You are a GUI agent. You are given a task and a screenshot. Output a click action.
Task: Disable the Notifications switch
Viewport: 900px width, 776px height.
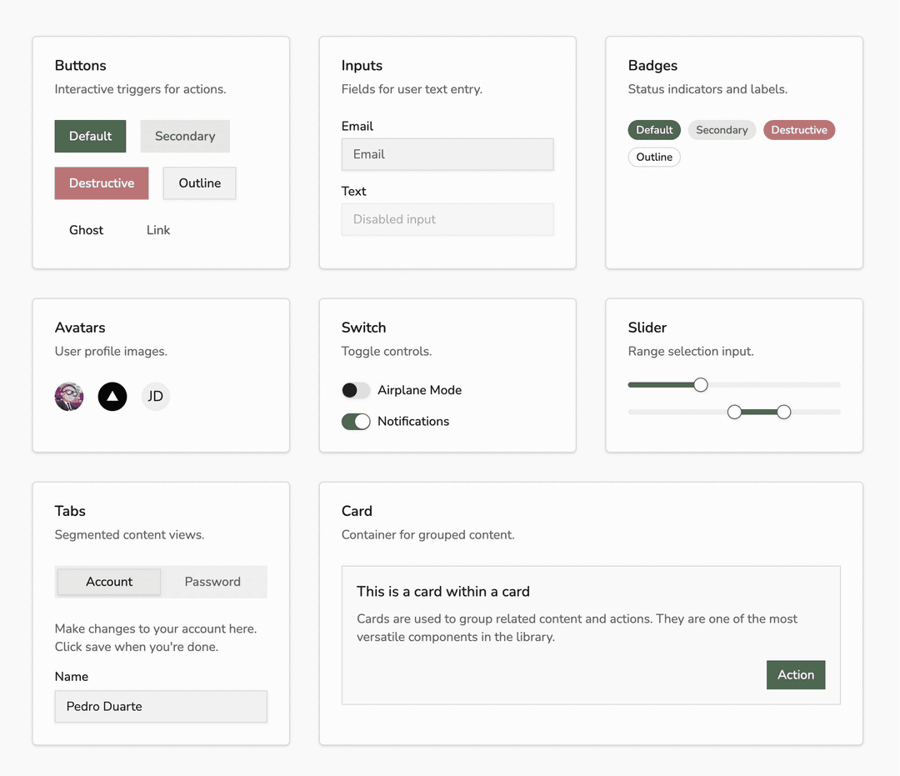[356, 421]
